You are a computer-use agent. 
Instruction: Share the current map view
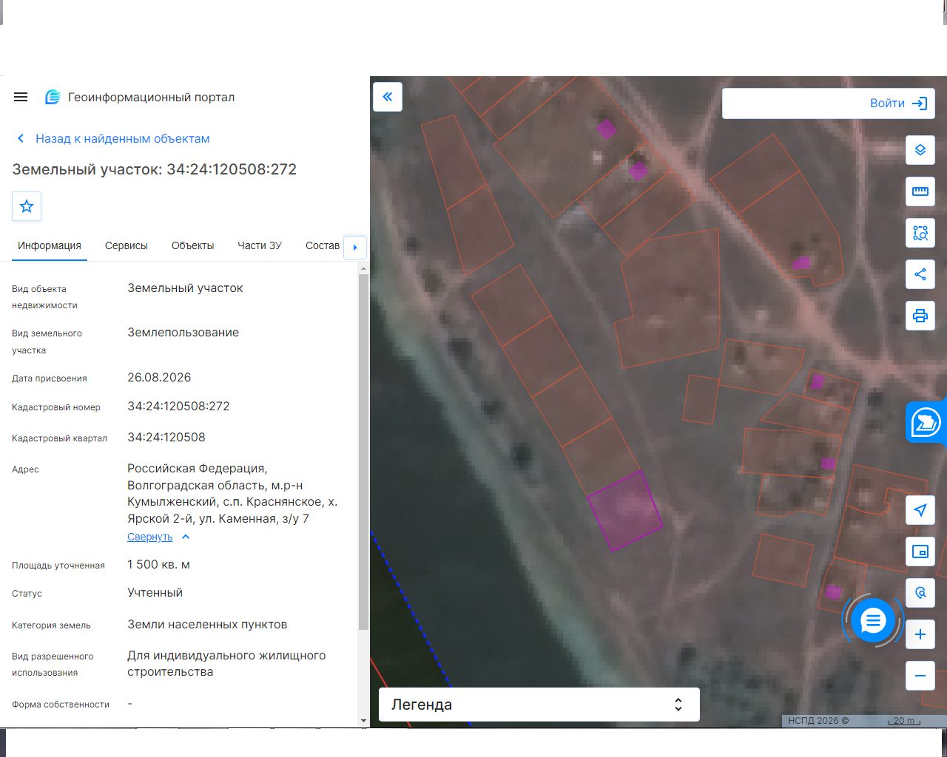tap(920, 274)
